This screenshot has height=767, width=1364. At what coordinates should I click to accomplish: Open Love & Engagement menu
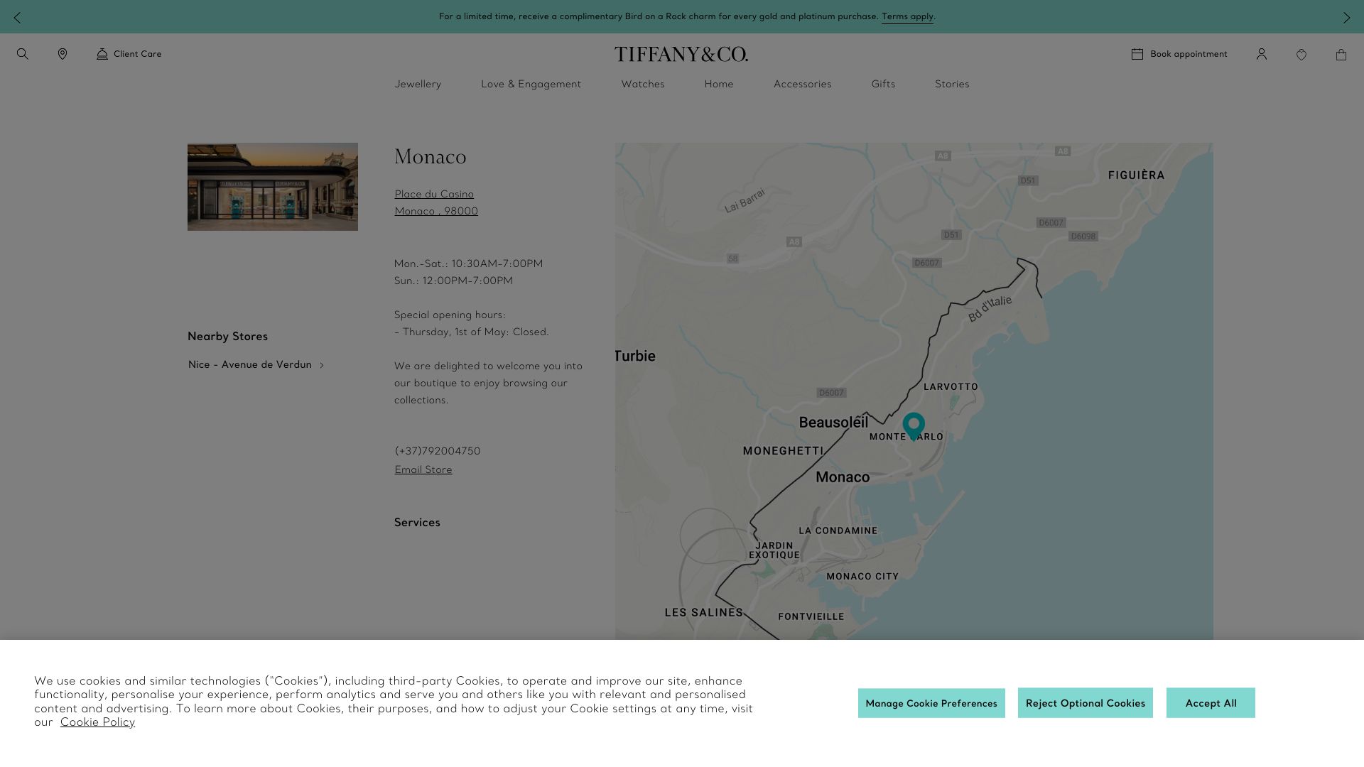pyautogui.click(x=531, y=84)
